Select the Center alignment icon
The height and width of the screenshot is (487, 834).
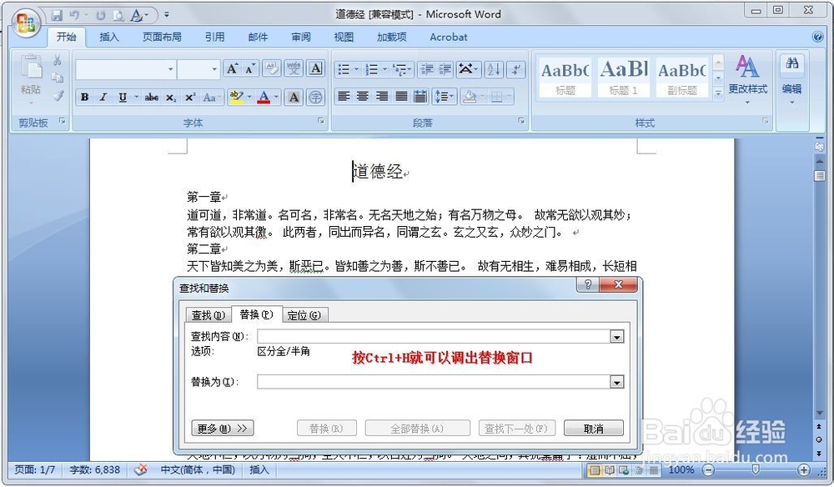pos(362,96)
